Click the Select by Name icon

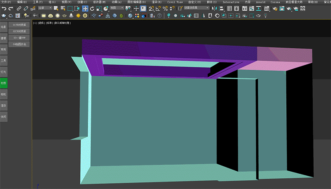[62, 8]
